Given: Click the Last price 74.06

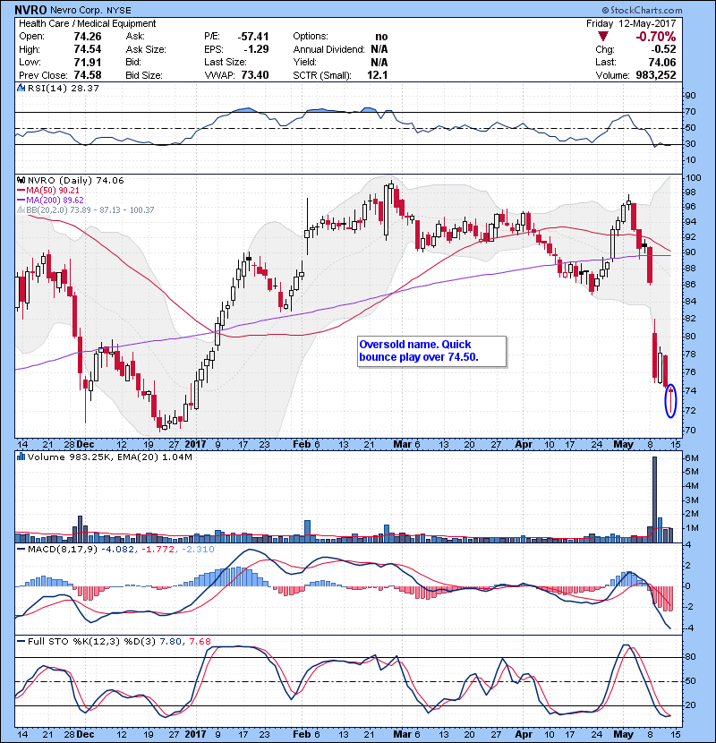Looking at the screenshot, I should tap(662, 62).
